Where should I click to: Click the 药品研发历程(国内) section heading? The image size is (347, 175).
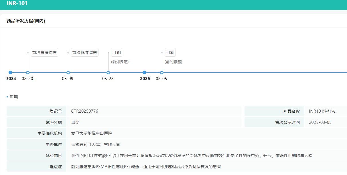[26, 21]
